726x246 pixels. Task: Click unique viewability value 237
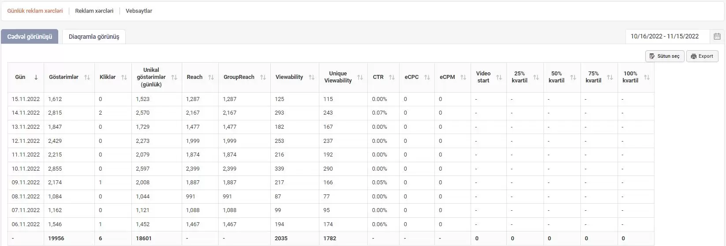tap(328, 141)
